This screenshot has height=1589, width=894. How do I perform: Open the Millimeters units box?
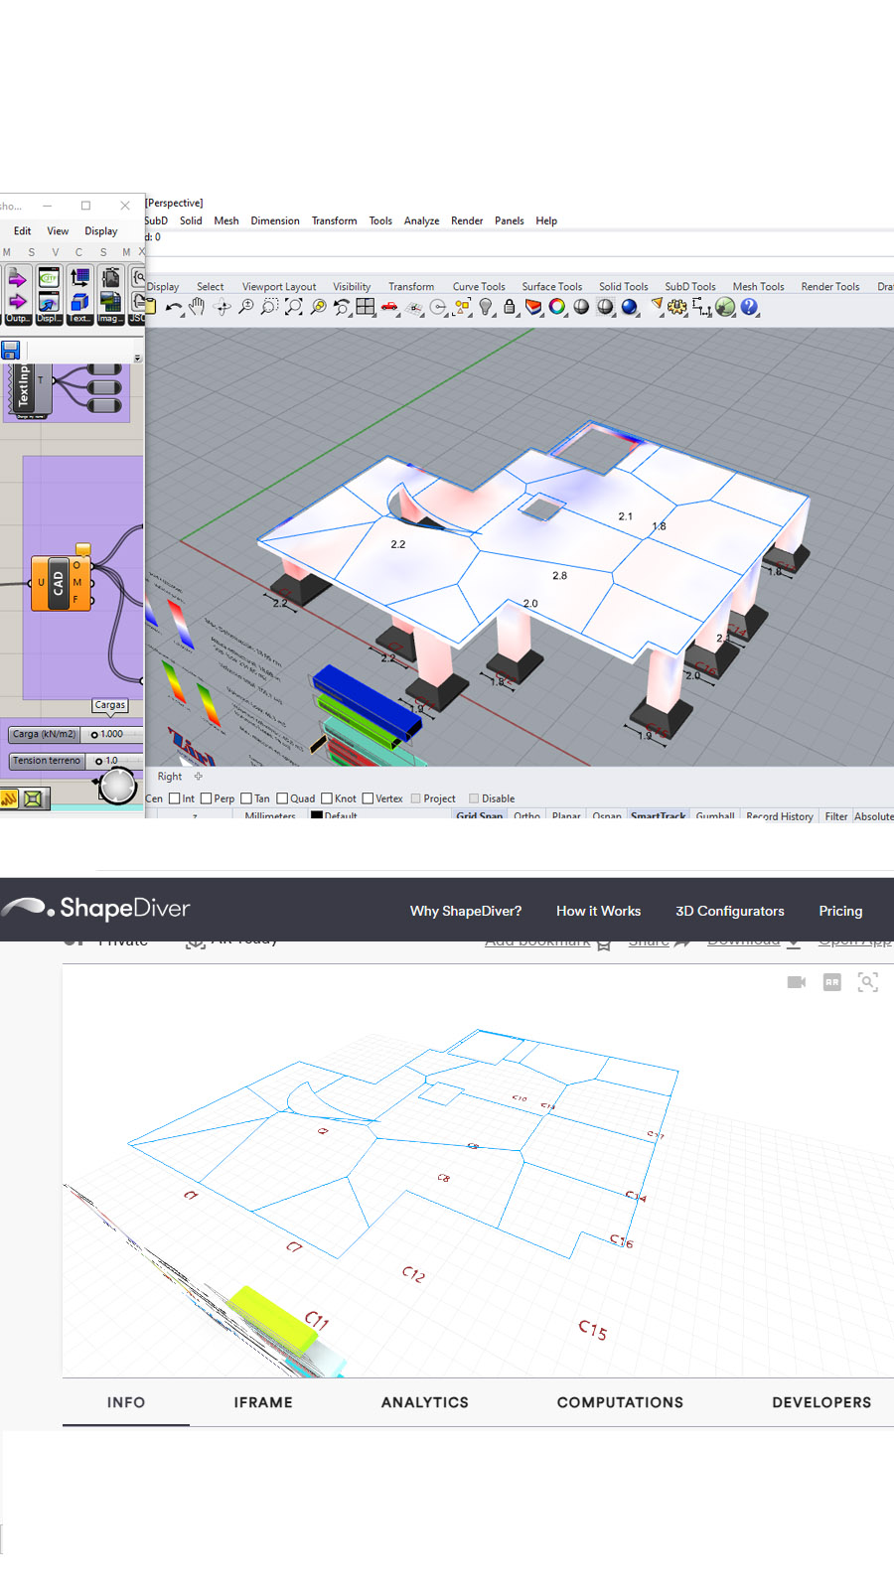(x=270, y=816)
